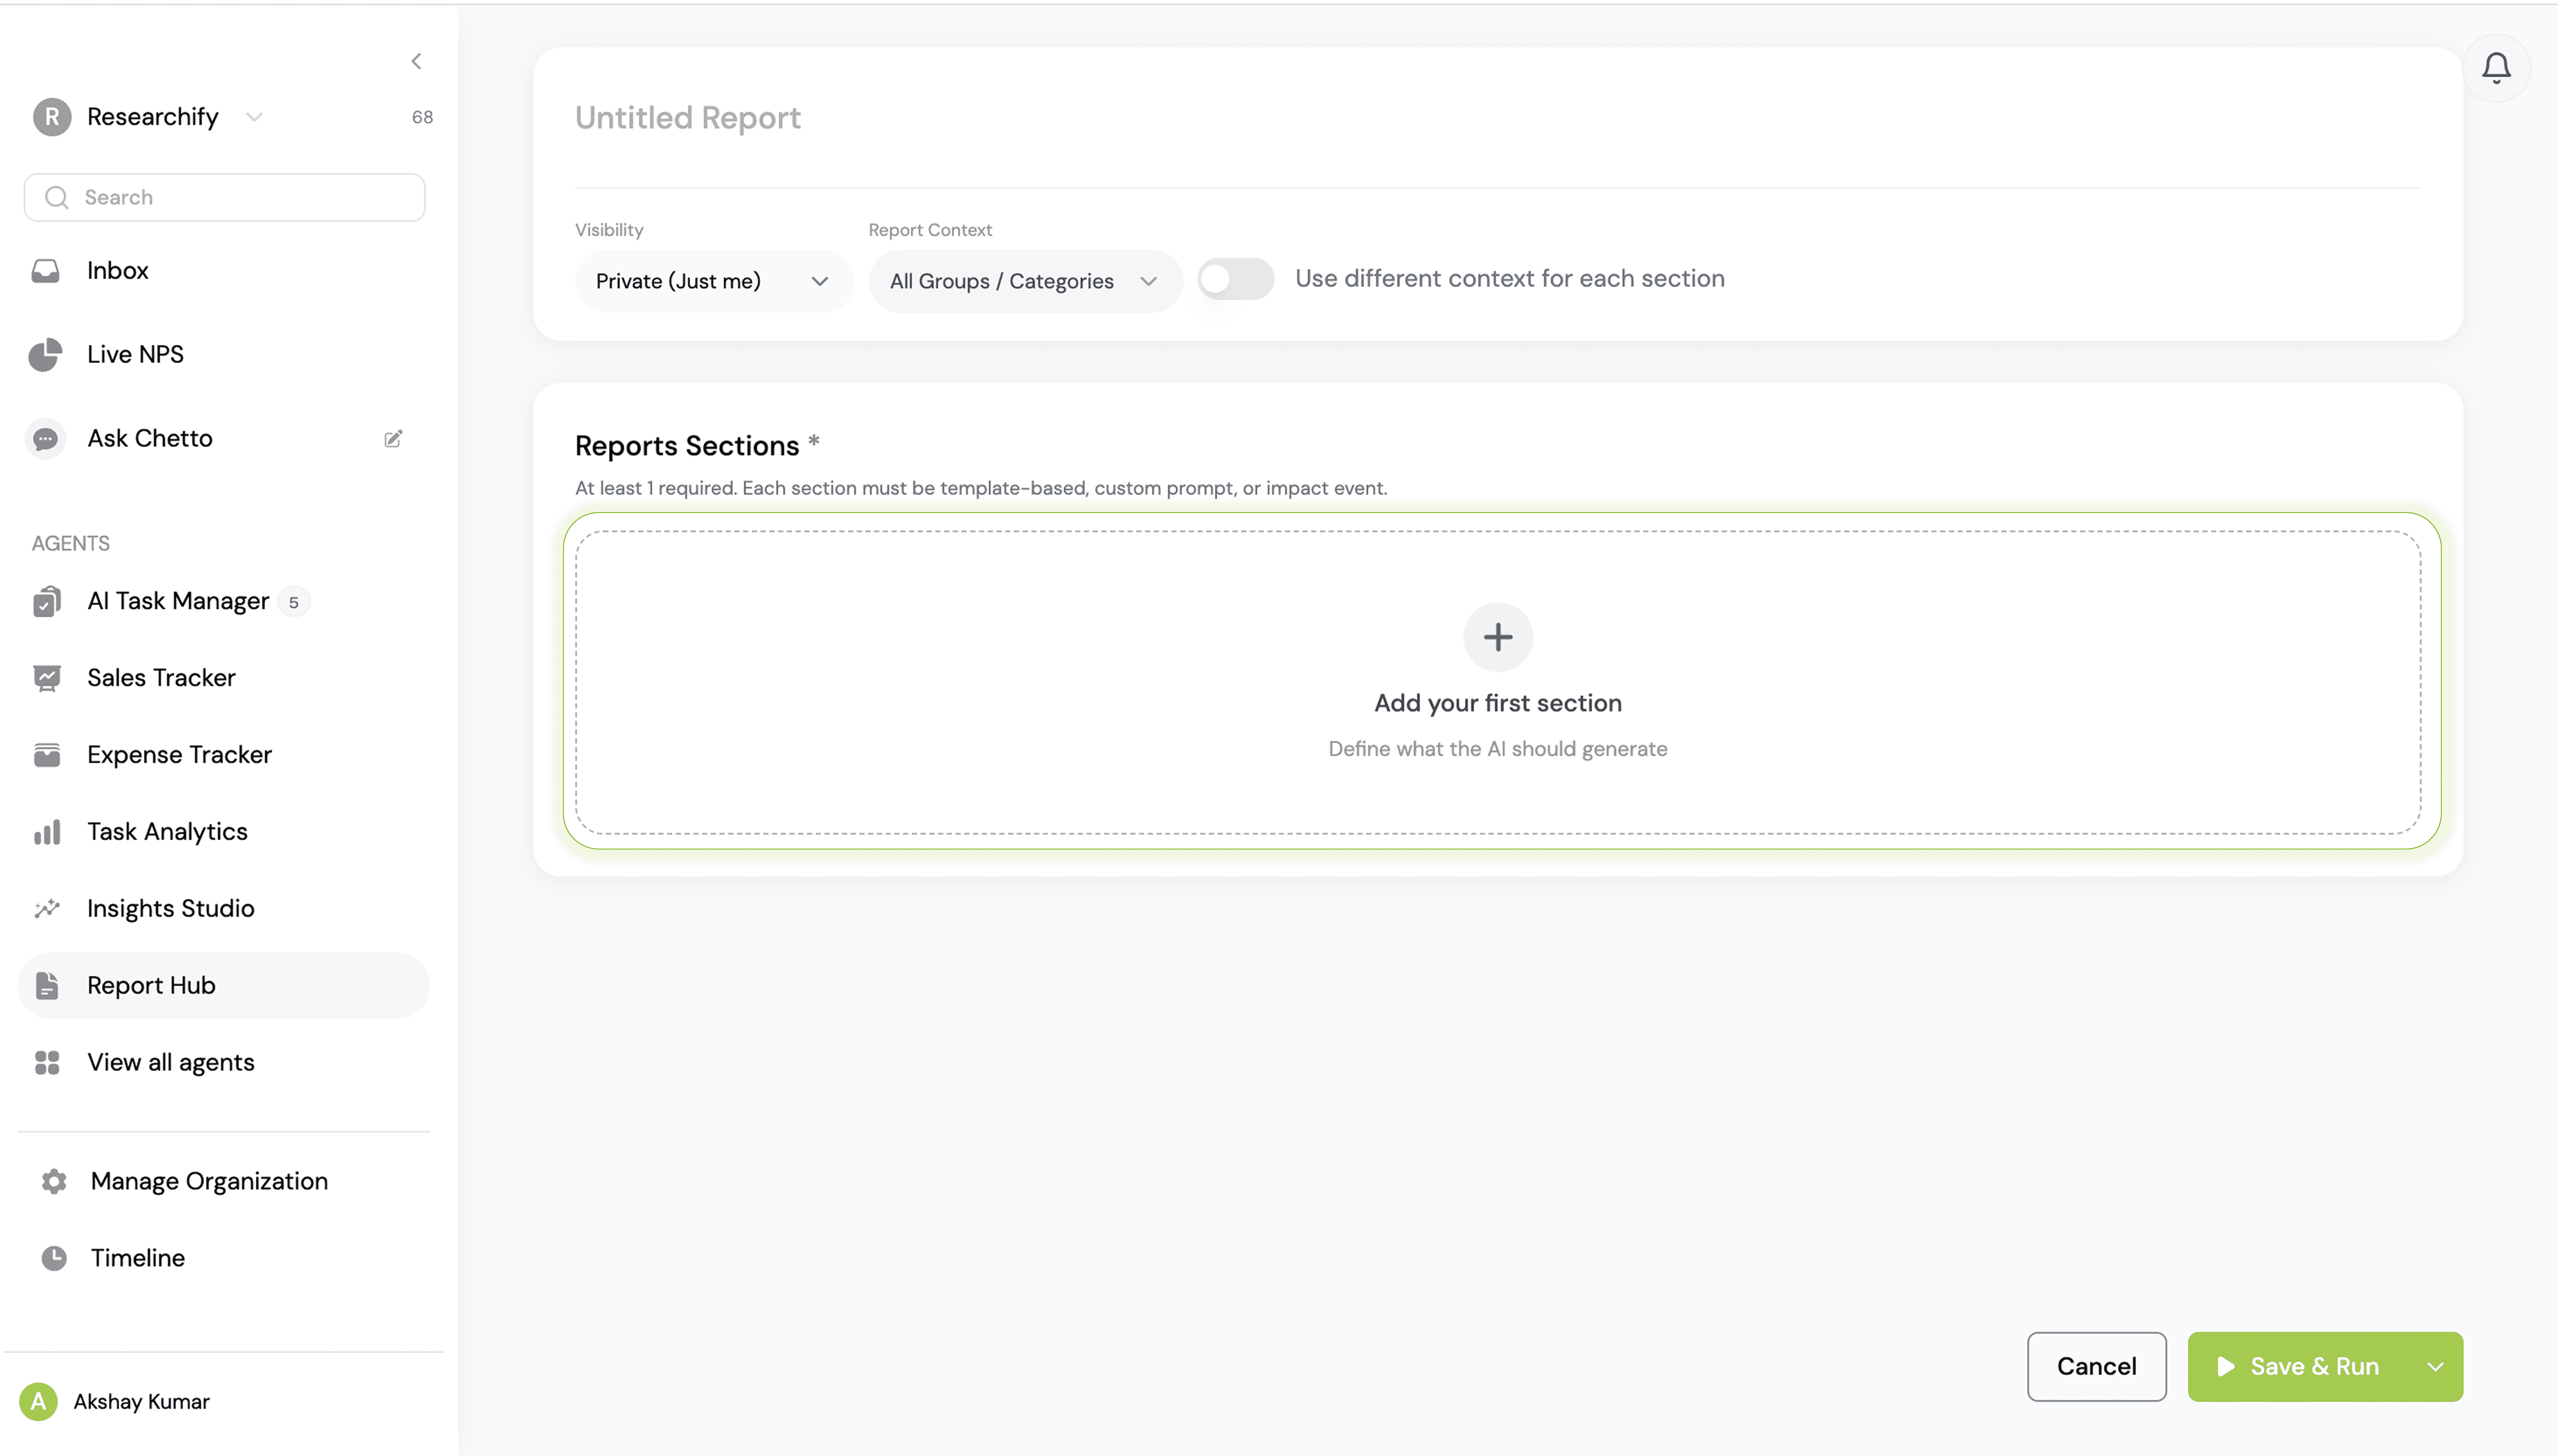Expand the Researchify workspace switcher

coord(254,117)
